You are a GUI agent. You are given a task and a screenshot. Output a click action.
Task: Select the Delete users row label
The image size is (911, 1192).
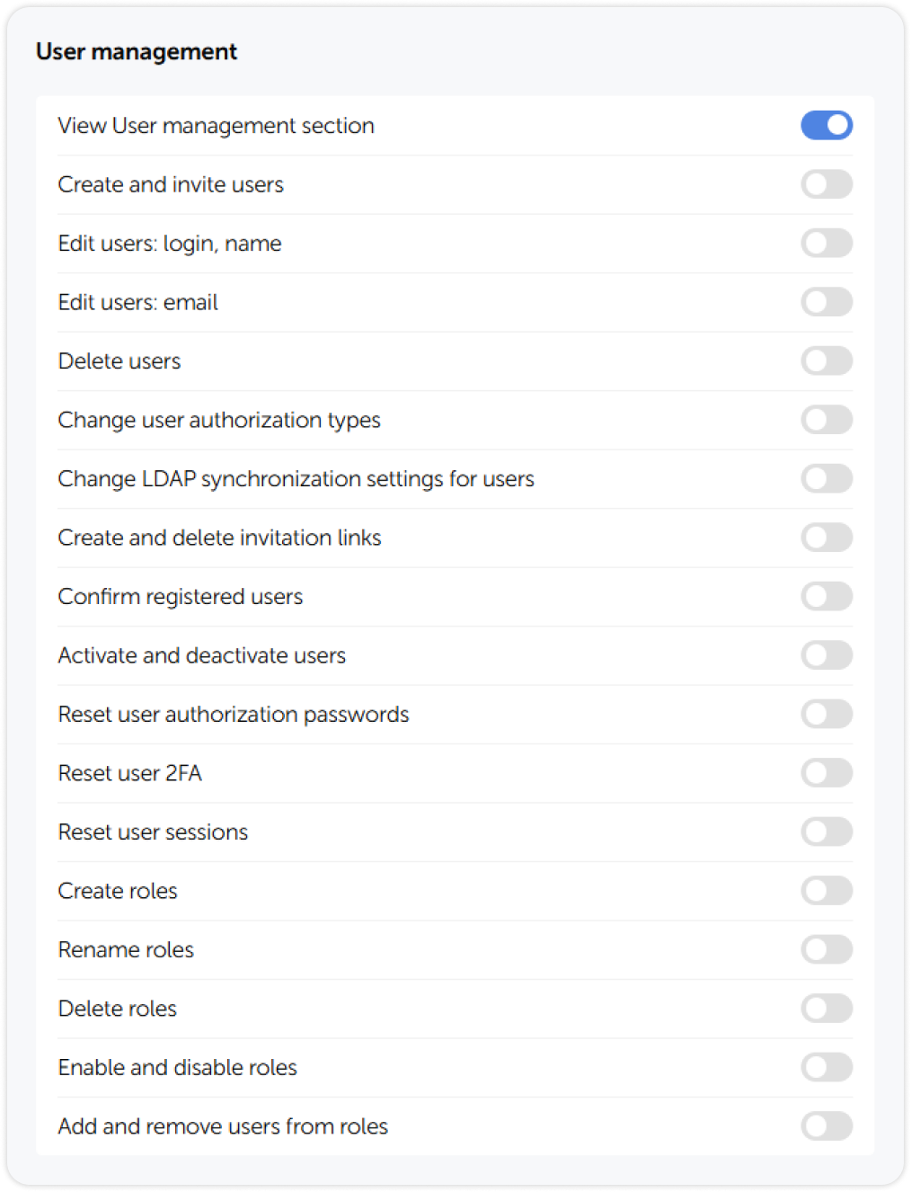(119, 360)
